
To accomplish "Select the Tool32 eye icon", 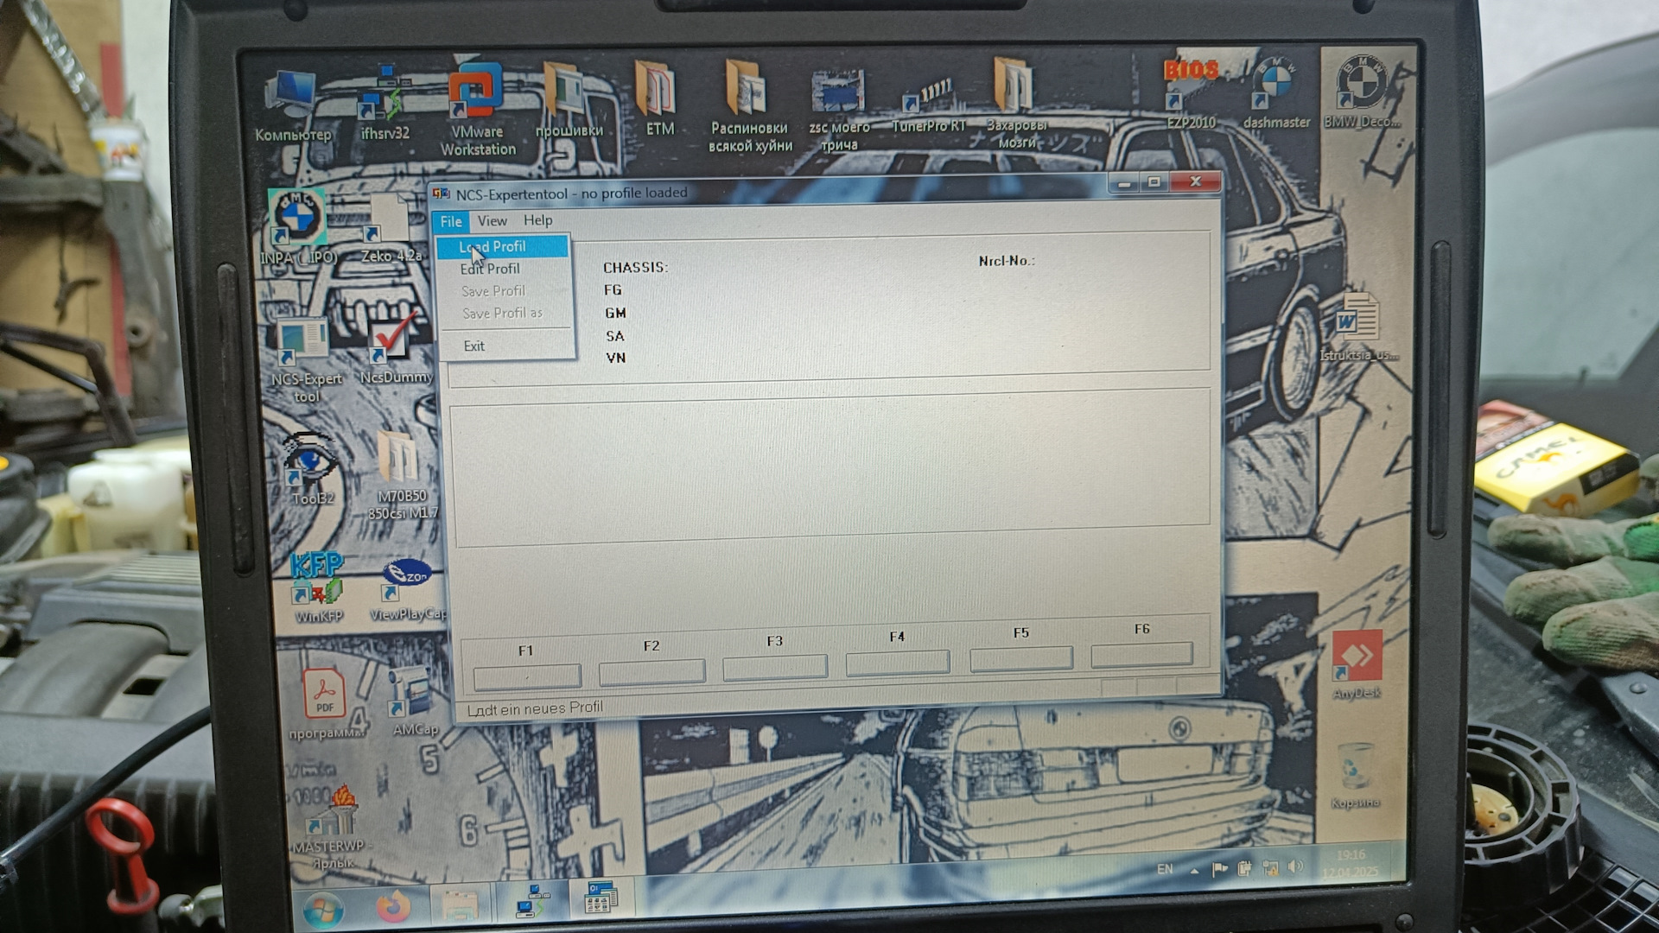I will pyautogui.click(x=311, y=468).
